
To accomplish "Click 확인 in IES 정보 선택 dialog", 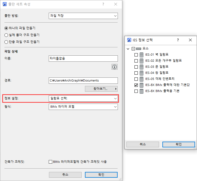I will [x=179, y=144].
